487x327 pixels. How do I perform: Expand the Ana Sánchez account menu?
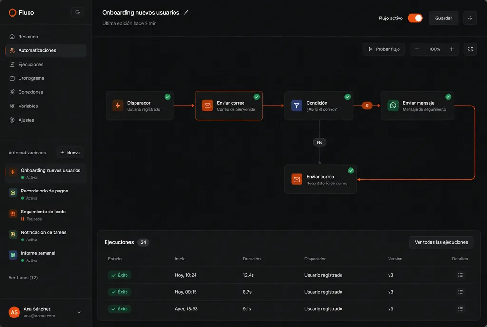point(79,312)
